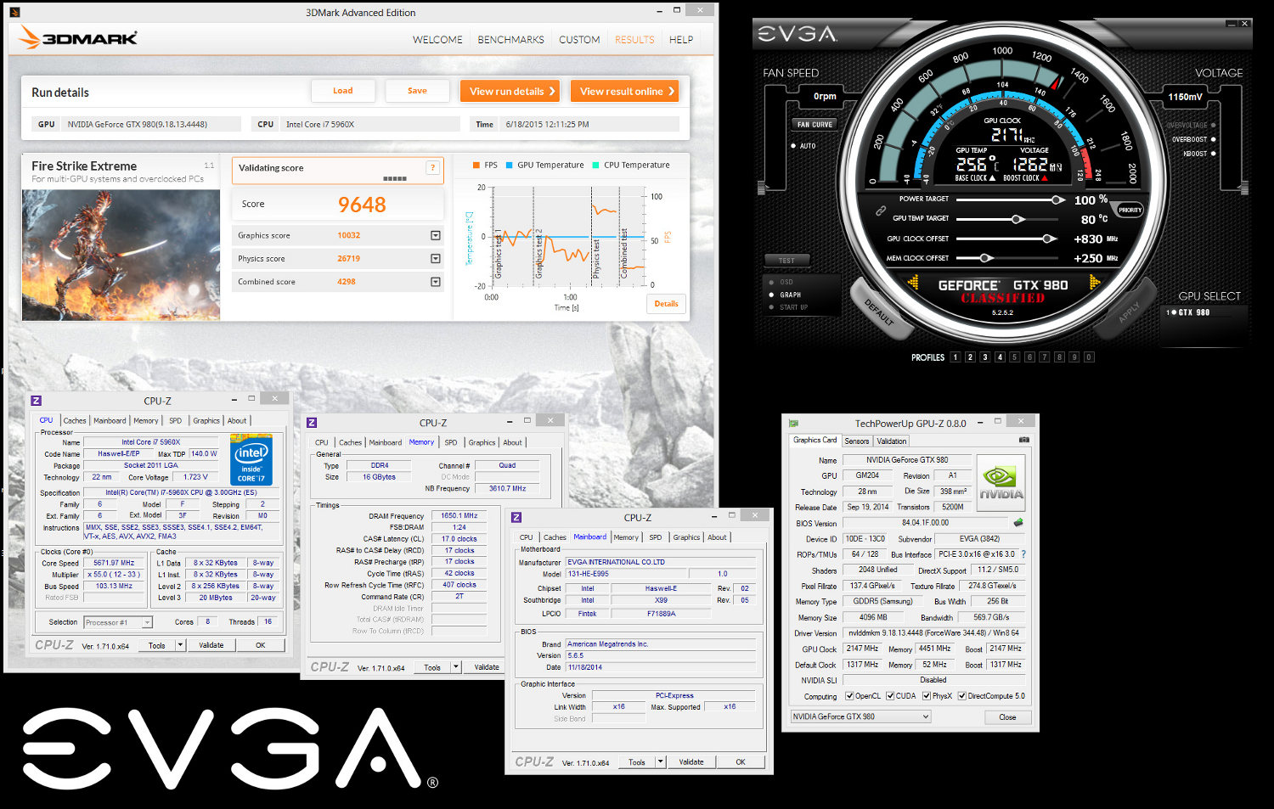Open the SPD tab in the CPU-Z Mainboard window
The width and height of the screenshot is (1274, 809).
[x=656, y=537]
